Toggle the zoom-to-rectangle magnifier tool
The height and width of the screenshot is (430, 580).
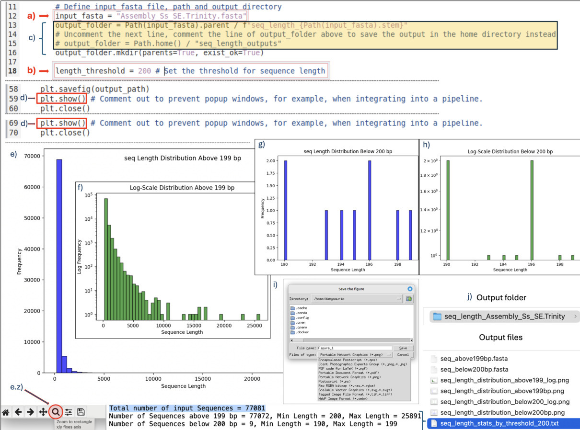click(x=56, y=412)
